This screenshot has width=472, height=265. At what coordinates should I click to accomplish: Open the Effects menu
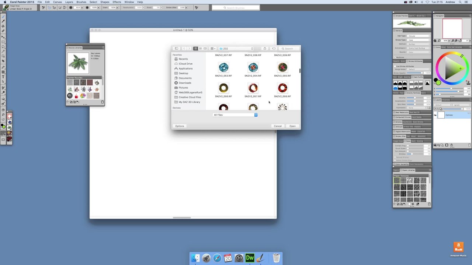(117, 2)
